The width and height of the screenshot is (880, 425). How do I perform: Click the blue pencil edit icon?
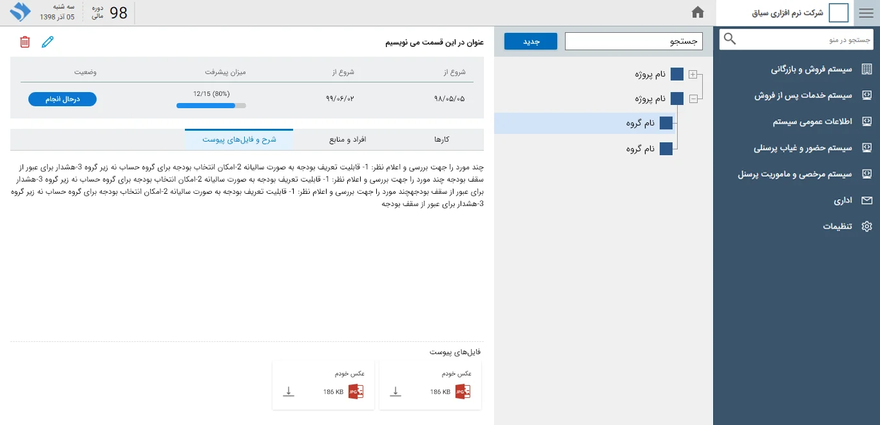click(48, 42)
